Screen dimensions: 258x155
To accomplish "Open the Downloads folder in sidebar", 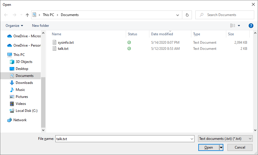I will (24, 83).
